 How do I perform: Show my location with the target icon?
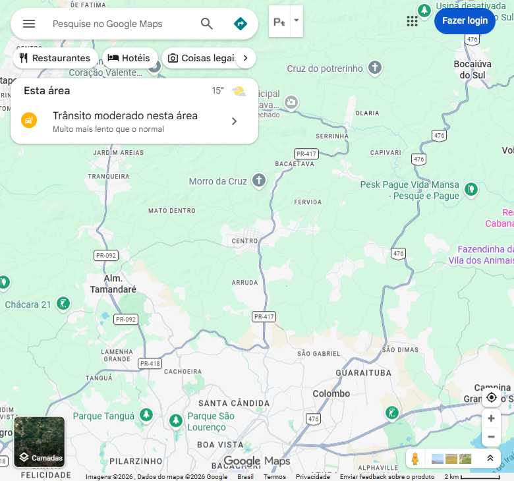[491, 397]
